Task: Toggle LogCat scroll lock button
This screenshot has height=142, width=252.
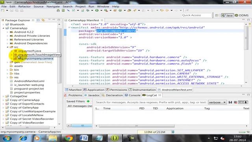Action: coord(246,102)
